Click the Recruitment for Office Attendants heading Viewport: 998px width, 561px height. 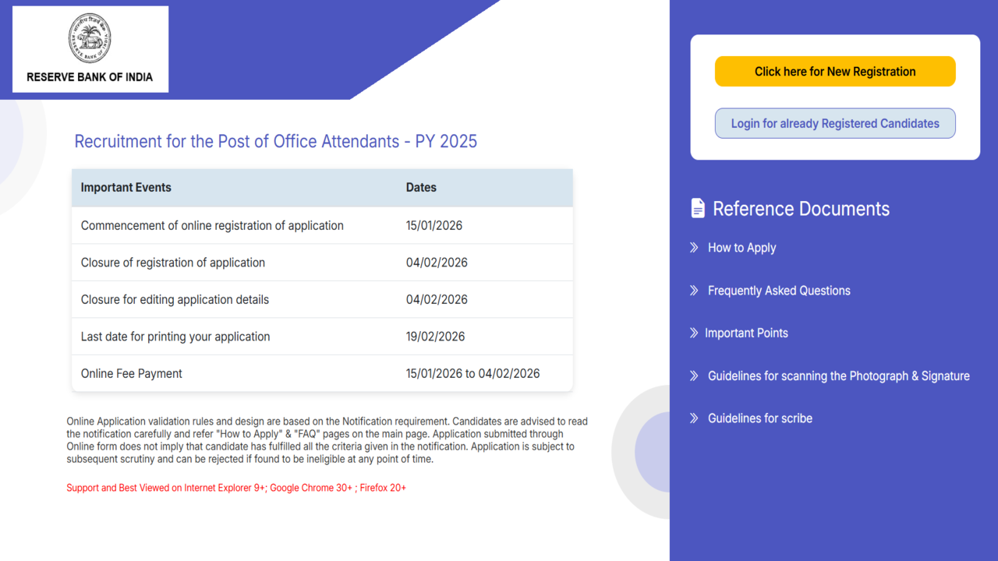pos(275,141)
